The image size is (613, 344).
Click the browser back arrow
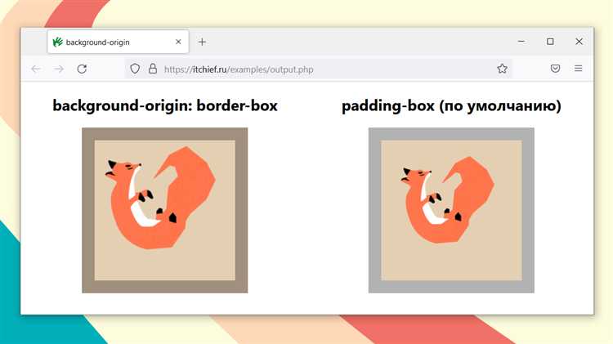(x=36, y=69)
